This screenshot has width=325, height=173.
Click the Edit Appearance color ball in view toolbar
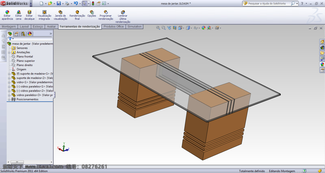point(204,28)
